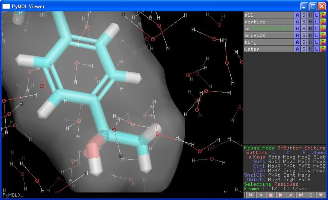Open the L label menu for embed06
Screen dimensions: 328x200
click(316, 35)
